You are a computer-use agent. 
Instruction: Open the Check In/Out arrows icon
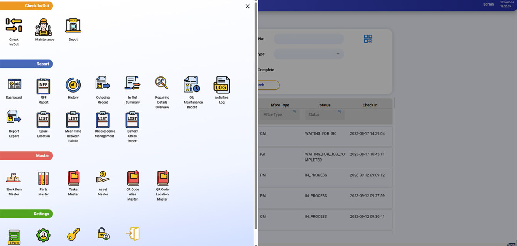[x=14, y=25]
